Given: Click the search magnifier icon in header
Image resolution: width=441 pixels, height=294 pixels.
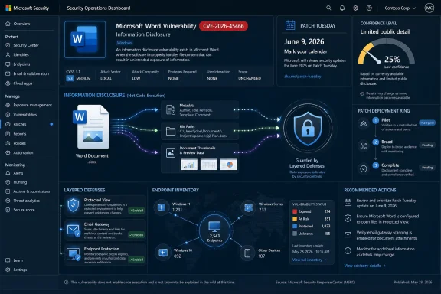Looking at the screenshot, I should coord(328,8).
